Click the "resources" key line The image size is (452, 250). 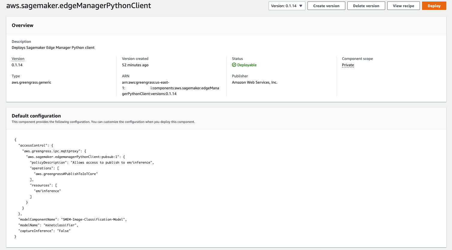[x=44, y=185]
